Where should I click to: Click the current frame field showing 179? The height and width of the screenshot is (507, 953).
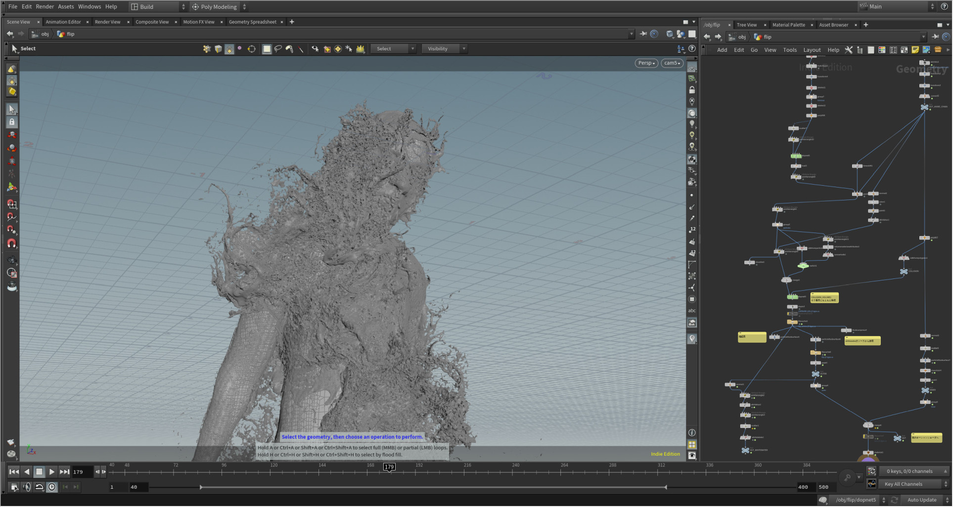pyautogui.click(x=82, y=472)
